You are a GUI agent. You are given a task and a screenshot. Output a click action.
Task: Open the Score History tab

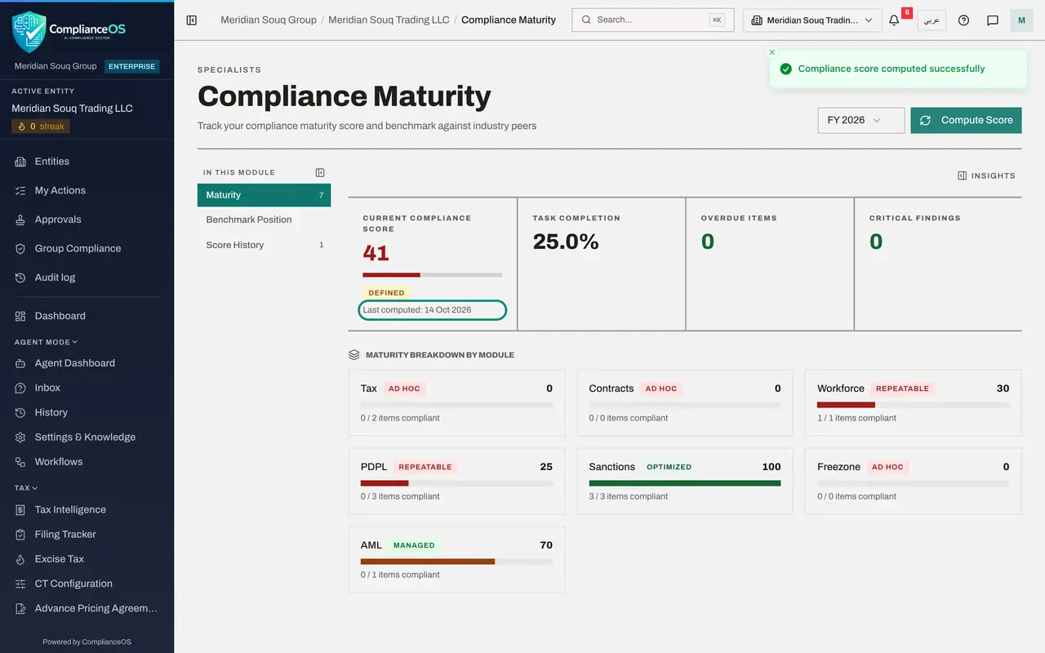pyautogui.click(x=264, y=245)
